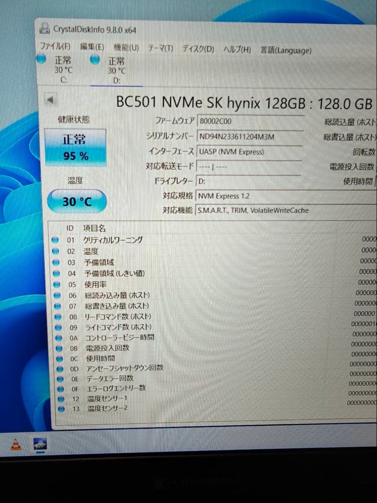Select row 03 予備領域
This screenshot has width=377, height=503.
(214, 262)
